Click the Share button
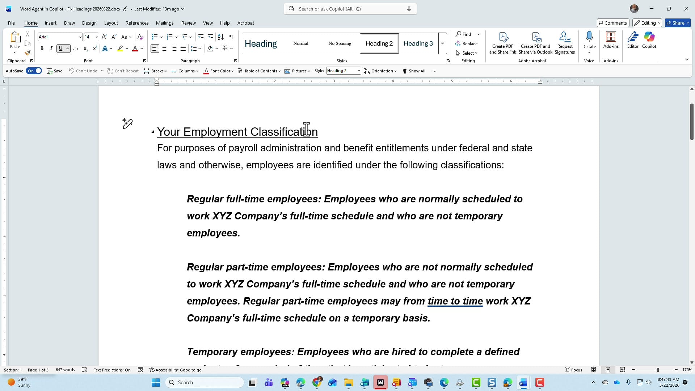695x391 pixels. click(x=676, y=23)
